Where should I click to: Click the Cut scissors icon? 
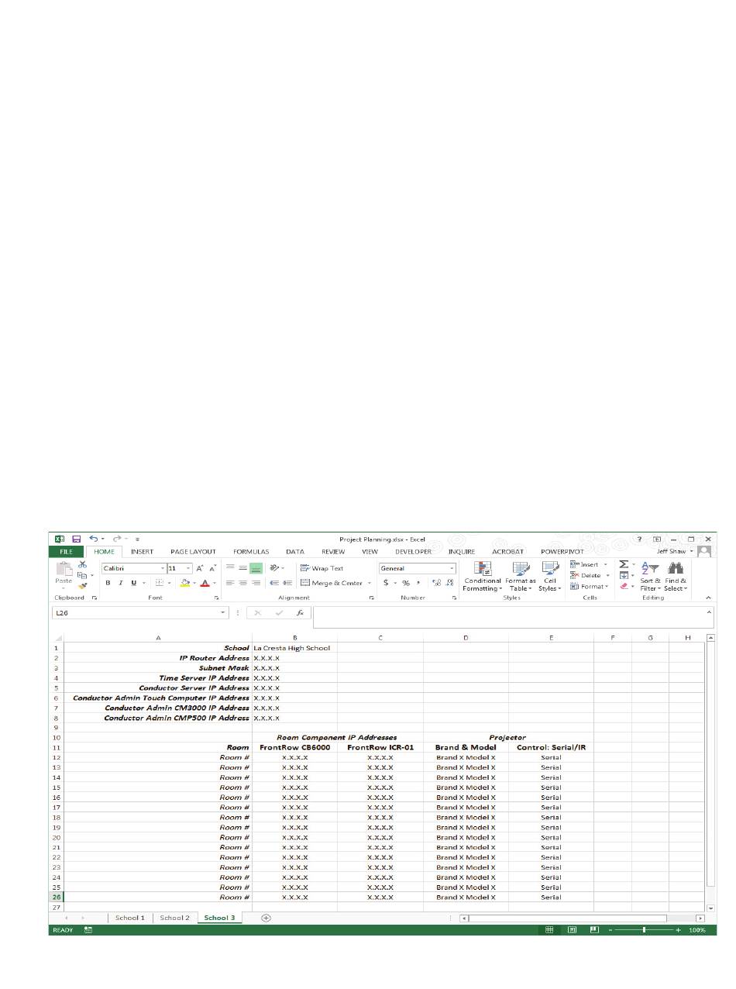[82, 564]
